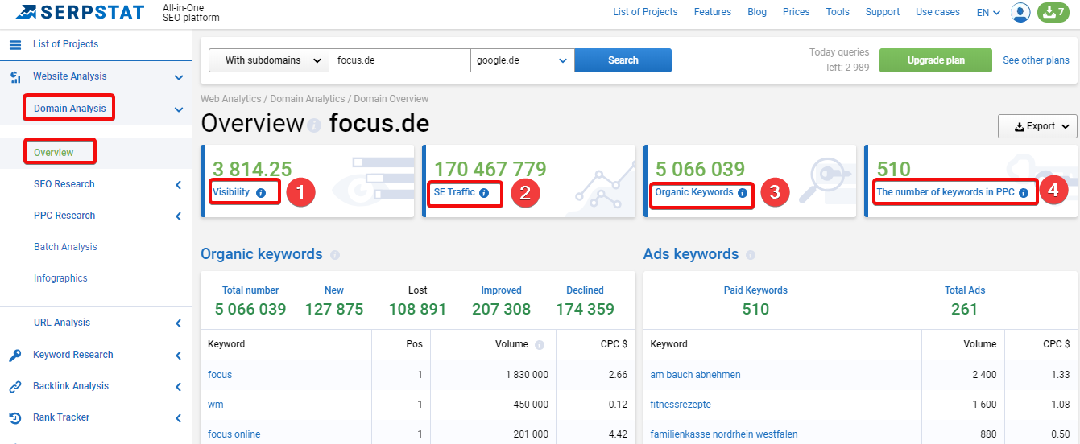This screenshot has width=1080, height=444.
Task: Expand URL Analysis submenu arrow
Action: coord(179,323)
